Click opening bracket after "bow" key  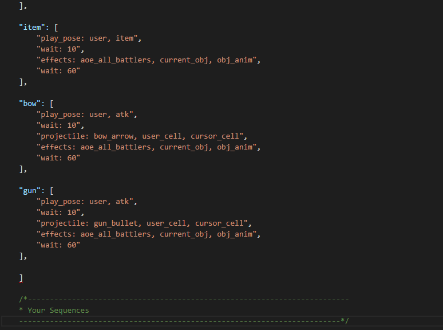click(52, 104)
